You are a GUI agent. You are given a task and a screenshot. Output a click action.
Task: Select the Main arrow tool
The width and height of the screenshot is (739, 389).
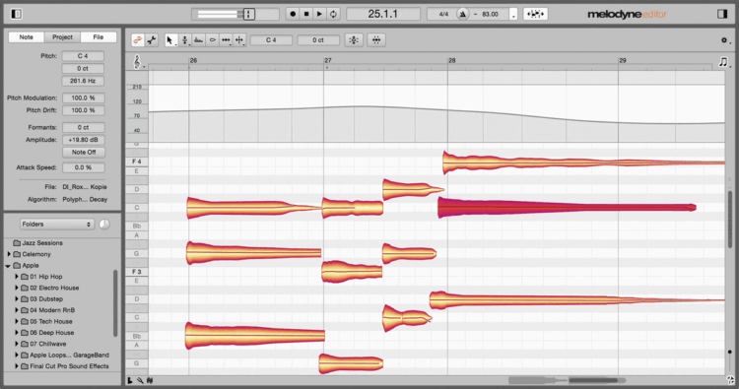pyautogui.click(x=170, y=40)
